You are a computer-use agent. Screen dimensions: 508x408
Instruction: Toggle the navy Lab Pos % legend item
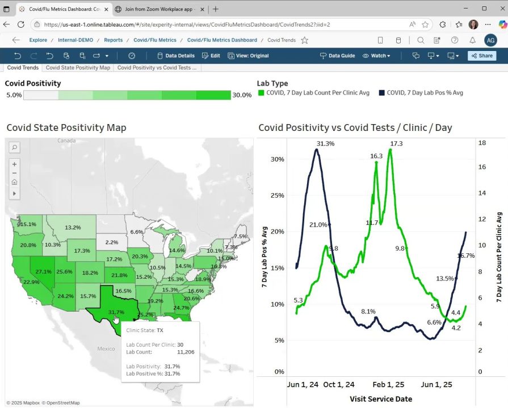(x=421, y=93)
